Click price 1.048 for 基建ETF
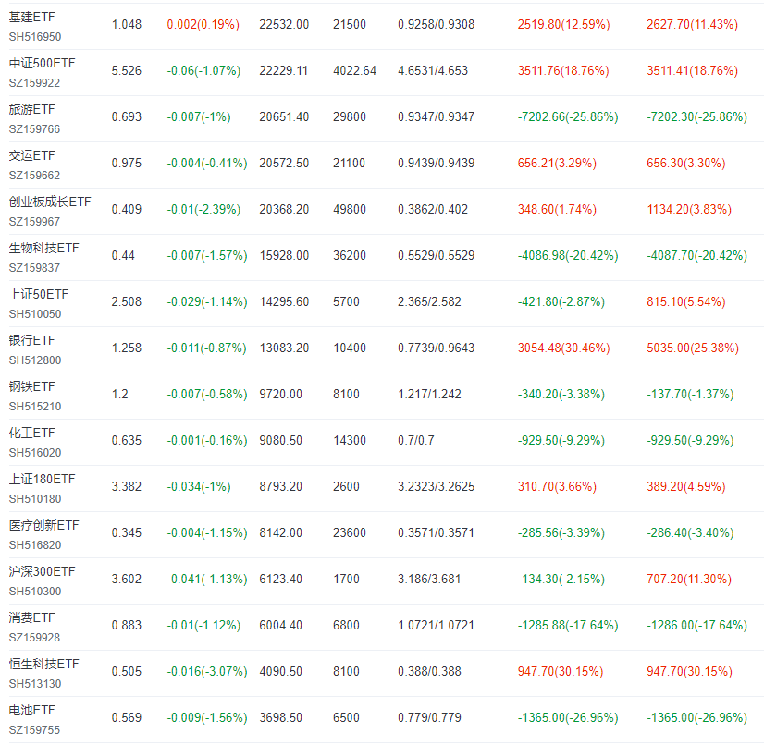Screen dimensions: 764x745 coord(127,25)
